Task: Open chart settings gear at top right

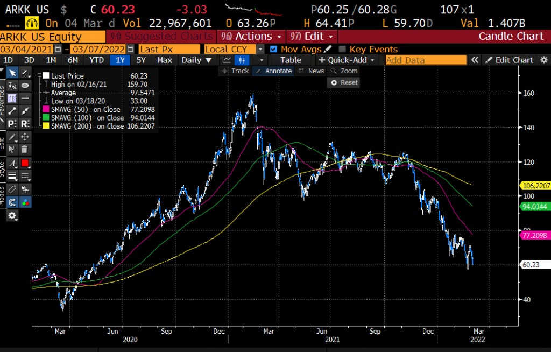Action: (x=544, y=60)
